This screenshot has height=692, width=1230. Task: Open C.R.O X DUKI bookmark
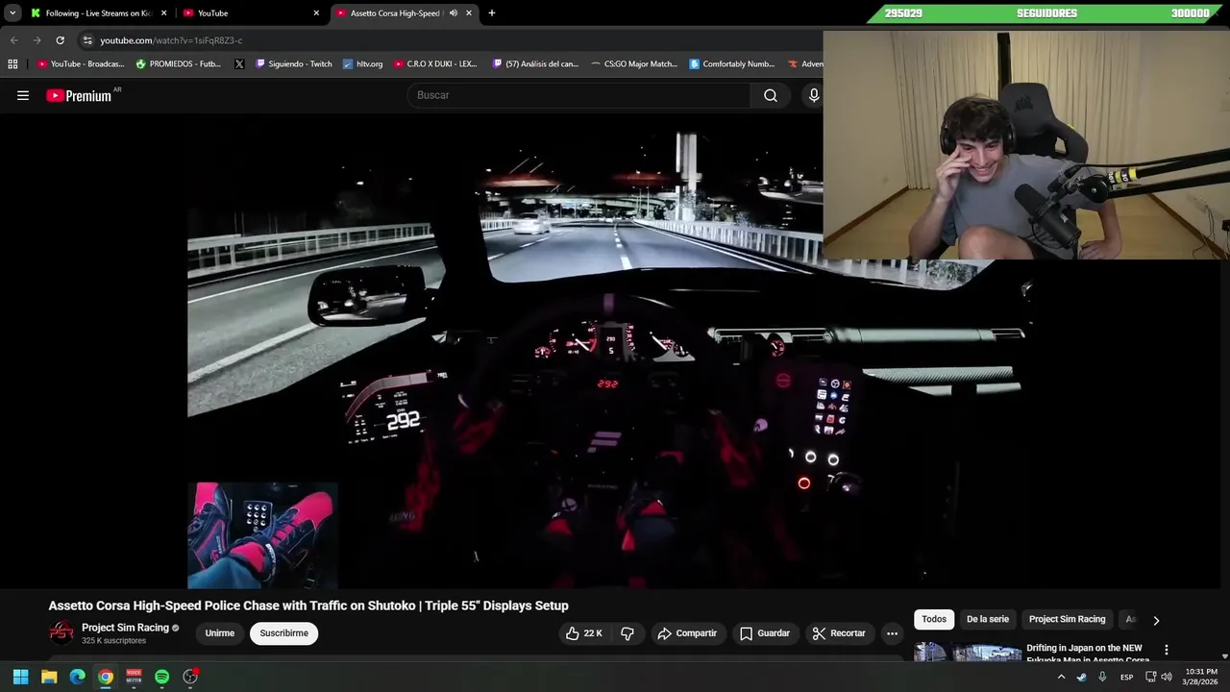click(434, 64)
